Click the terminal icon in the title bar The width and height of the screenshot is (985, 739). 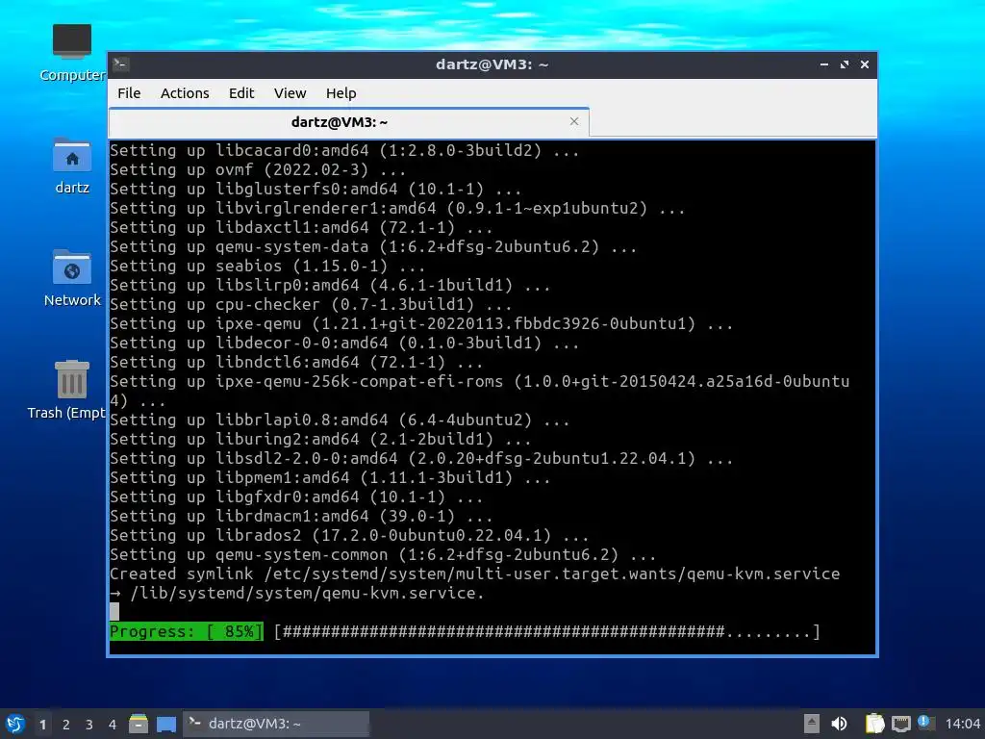[x=121, y=64]
